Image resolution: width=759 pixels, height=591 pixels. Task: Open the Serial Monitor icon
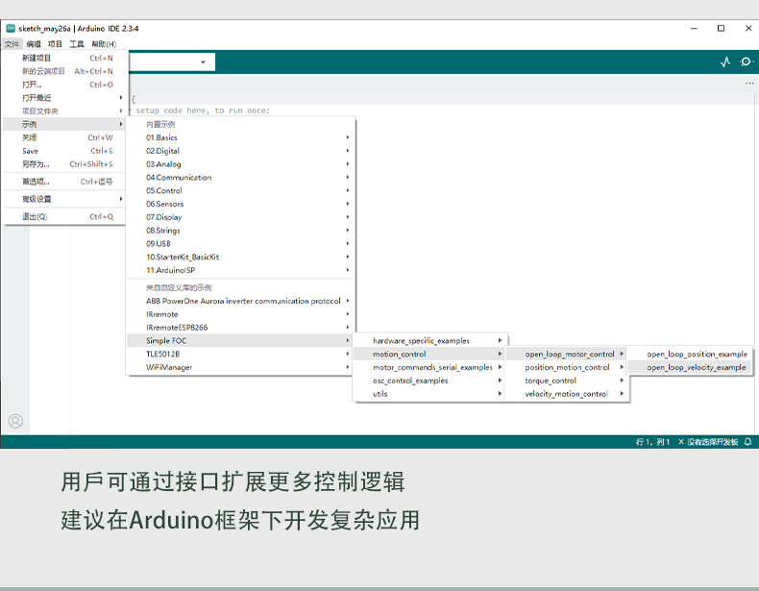coord(746,62)
